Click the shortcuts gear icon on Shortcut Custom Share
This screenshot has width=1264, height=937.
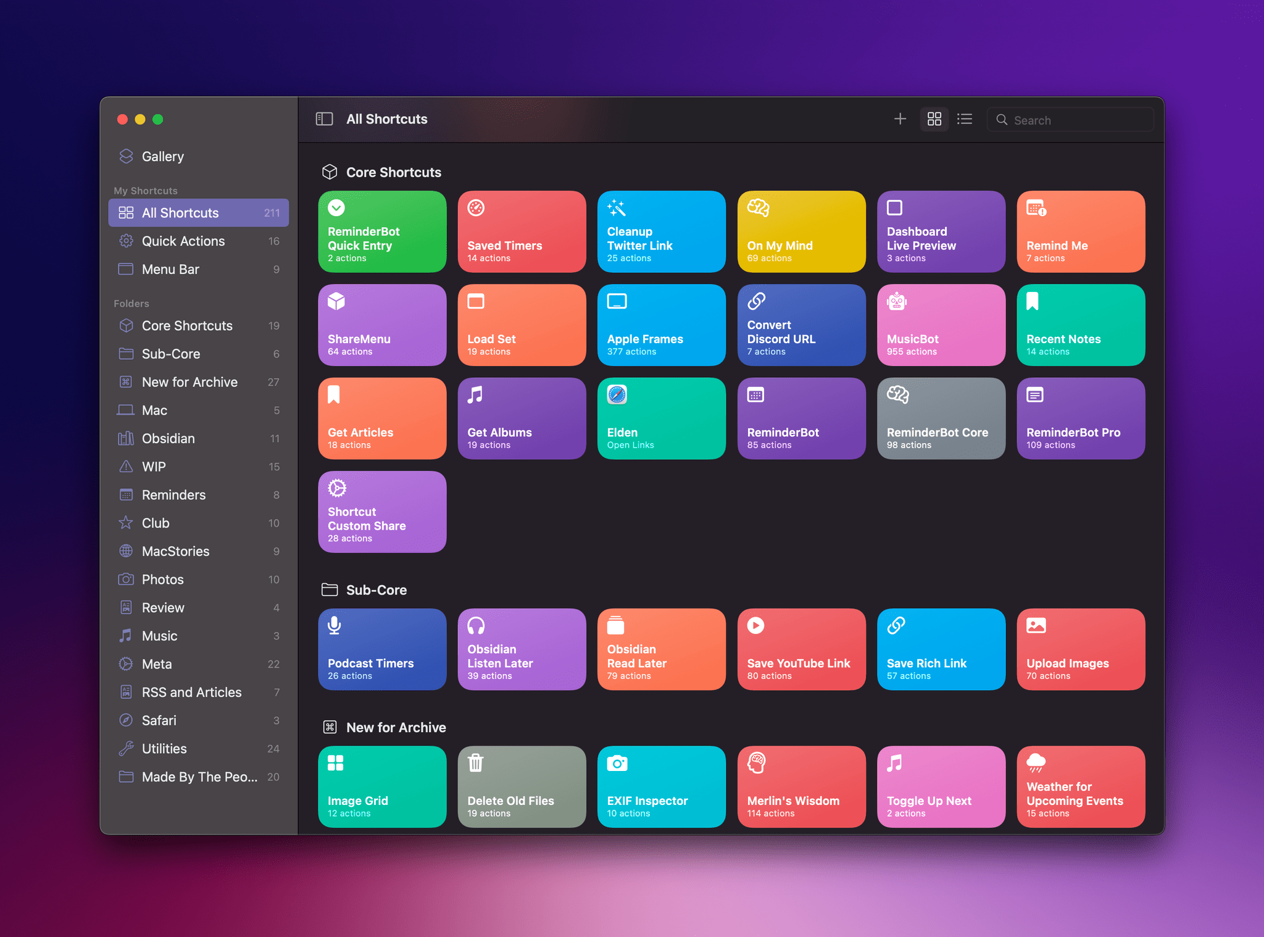point(337,488)
